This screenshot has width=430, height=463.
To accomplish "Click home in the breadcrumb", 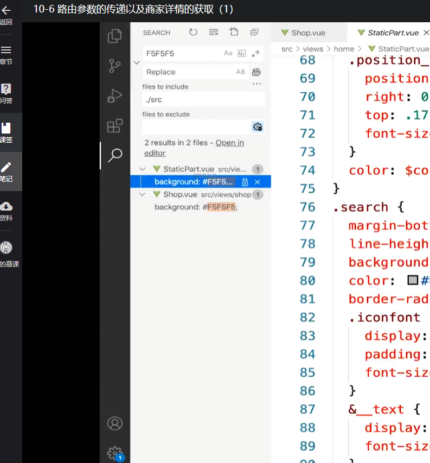I will coord(344,49).
